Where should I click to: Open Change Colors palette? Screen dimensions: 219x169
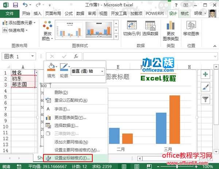[47, 30]
